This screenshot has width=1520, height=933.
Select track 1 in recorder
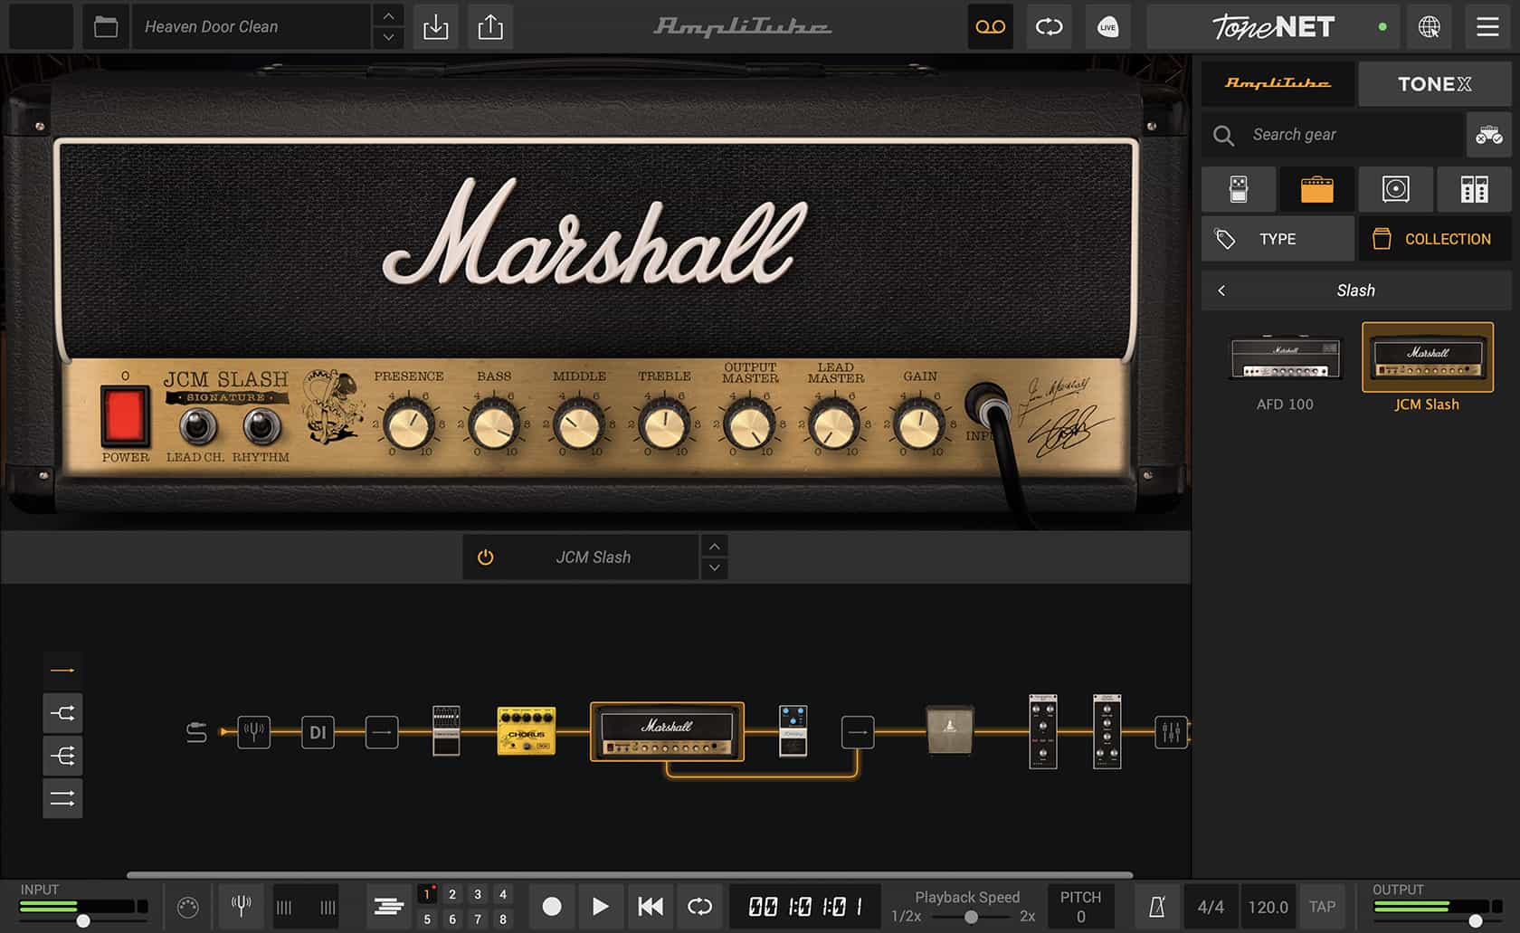coord(427,894)
